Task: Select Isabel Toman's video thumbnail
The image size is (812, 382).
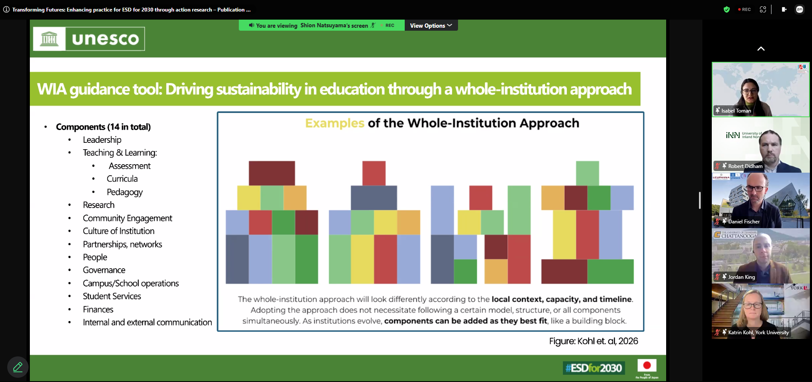Action: point(761,90)
